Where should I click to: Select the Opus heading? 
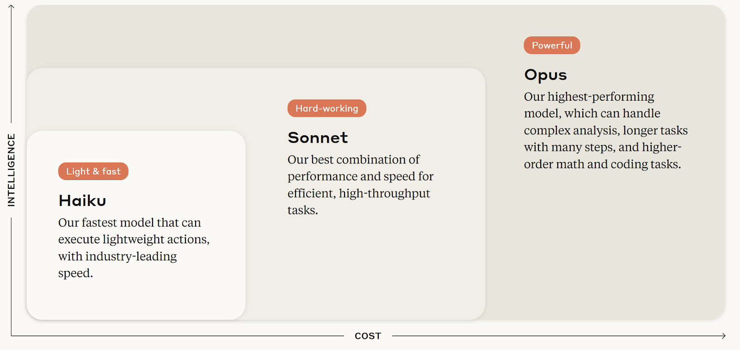click(546, 75)
